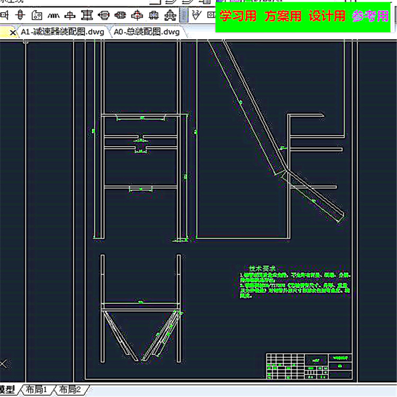Select the bearing block part icon
Image resolution: width=397 pixels, height=397 pixels.
(x=154, y=16)
